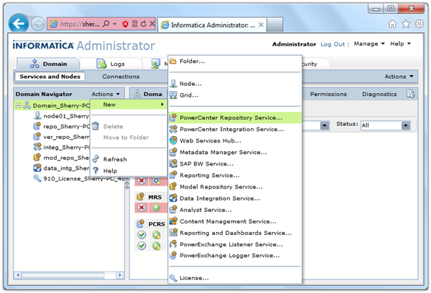Collapse the Domain_Sherry-PC tree node

[18, 105]
